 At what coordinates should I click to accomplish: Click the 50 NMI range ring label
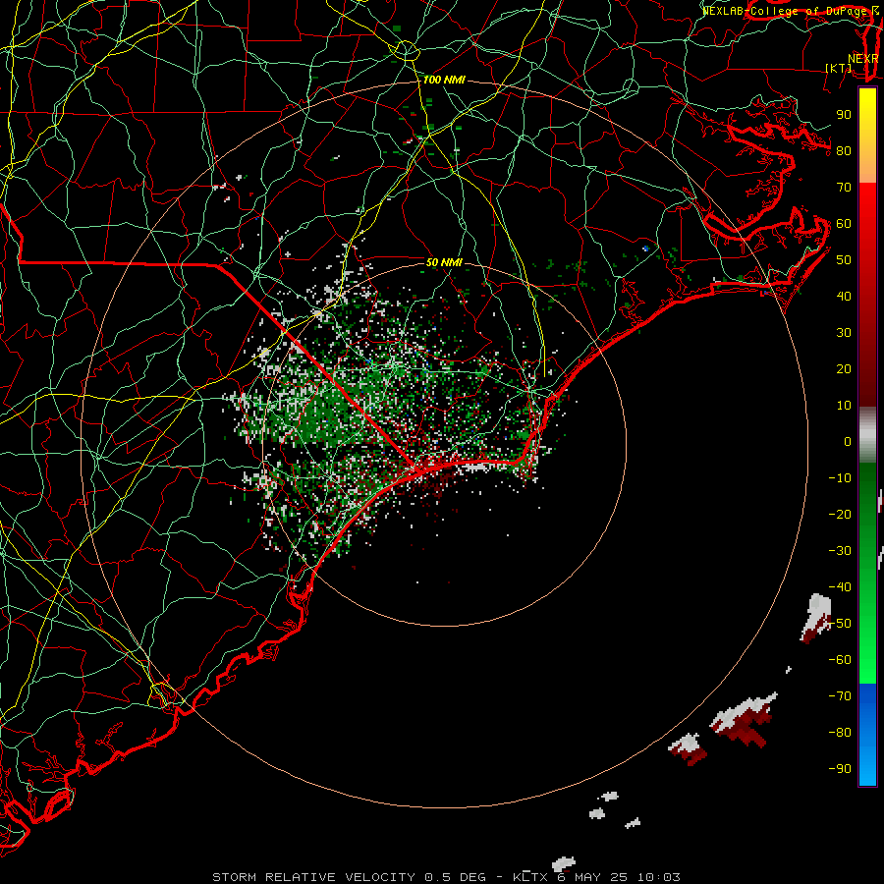(x=444, y=262)
